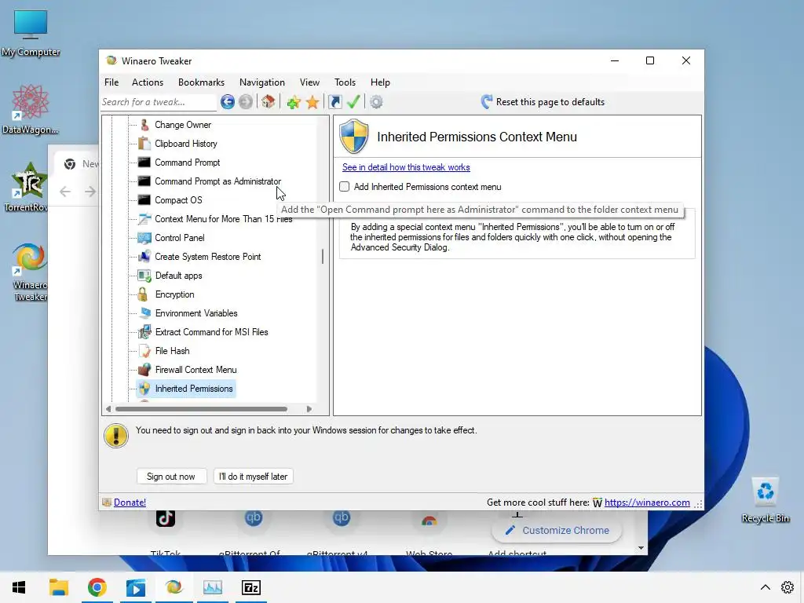The width and height of the screenshot is (804, 603).
Task: Select the Clipboard History icon
Action: pos(144,144)
